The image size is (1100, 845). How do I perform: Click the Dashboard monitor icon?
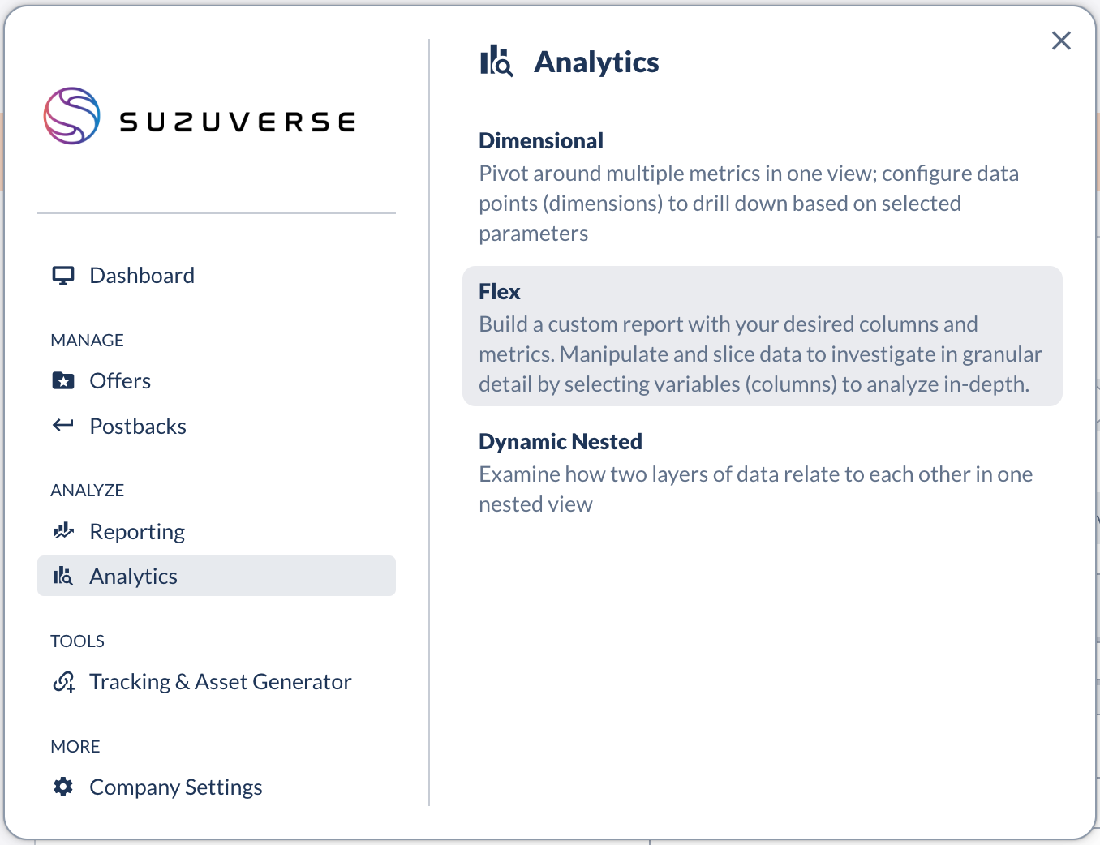(63, 276)
